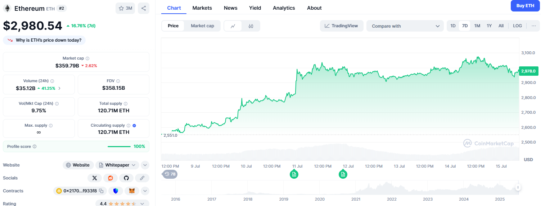The width and height of the screenshot is (541, 206).
Task: Open the Ethereum logo icon
Action: (7, 8)
